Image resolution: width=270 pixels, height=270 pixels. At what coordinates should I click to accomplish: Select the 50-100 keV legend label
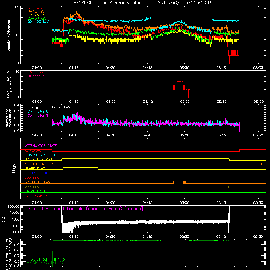[38, 22]
